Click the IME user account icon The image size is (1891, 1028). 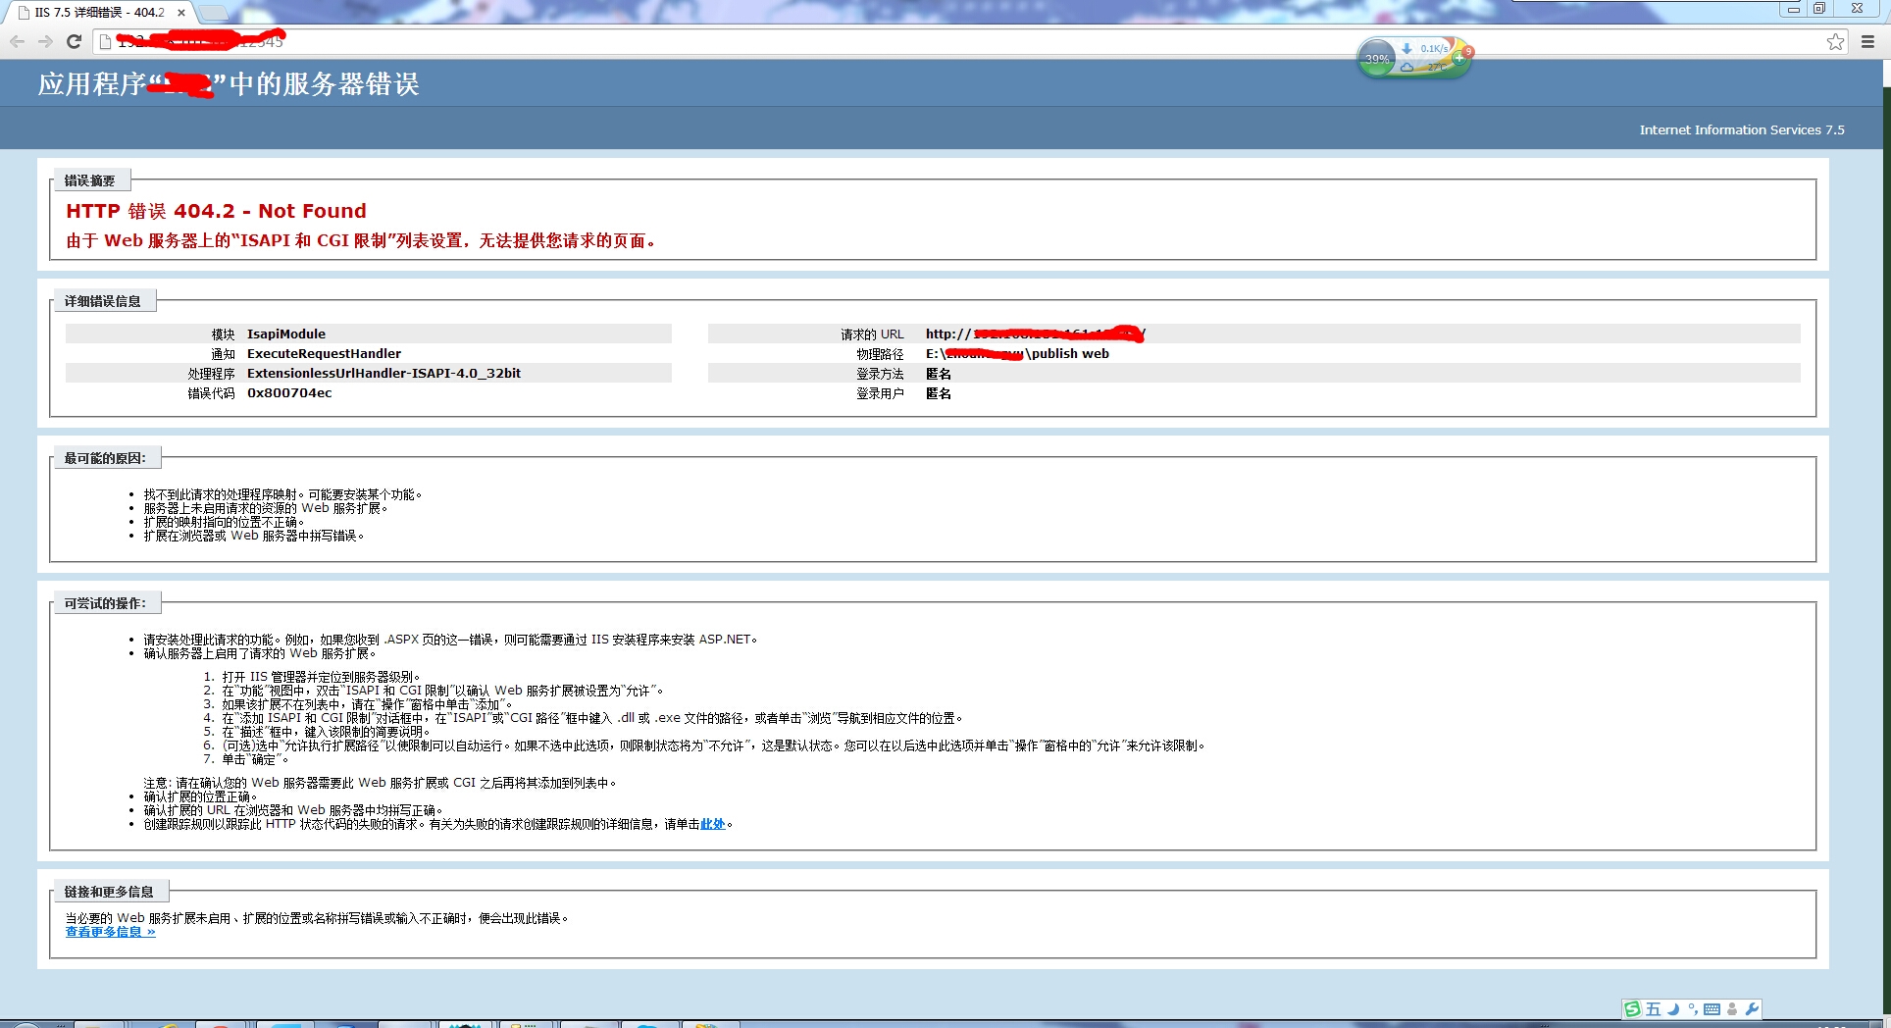coord(1732,1008)
